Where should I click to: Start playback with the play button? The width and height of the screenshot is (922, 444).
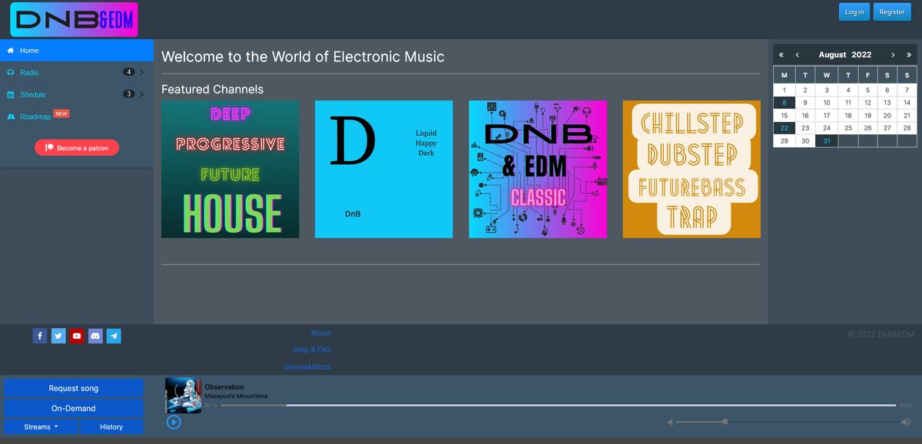[x=174, y=423]
